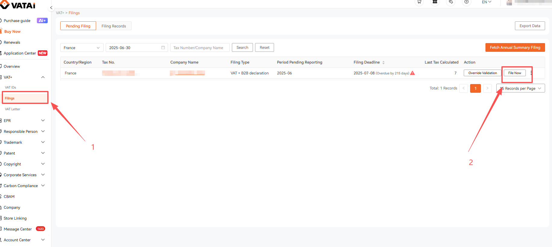Image resolution: width=552 pixels, height=247 pixels.
Task: Open the France country dropdown
Action: [x=82, y=48]
